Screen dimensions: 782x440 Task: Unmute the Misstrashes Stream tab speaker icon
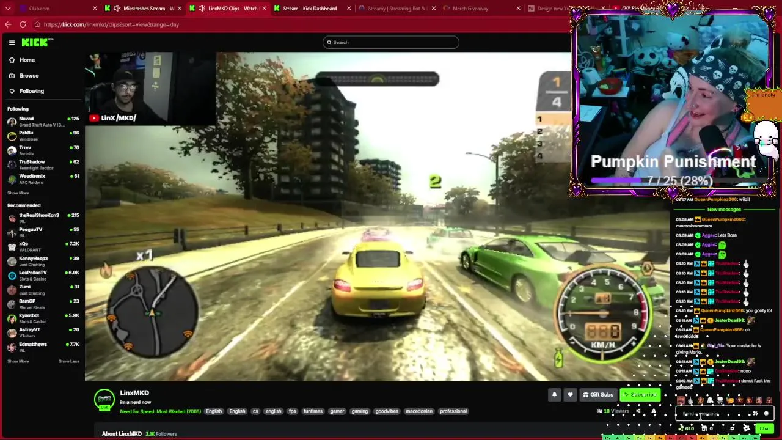117,9
